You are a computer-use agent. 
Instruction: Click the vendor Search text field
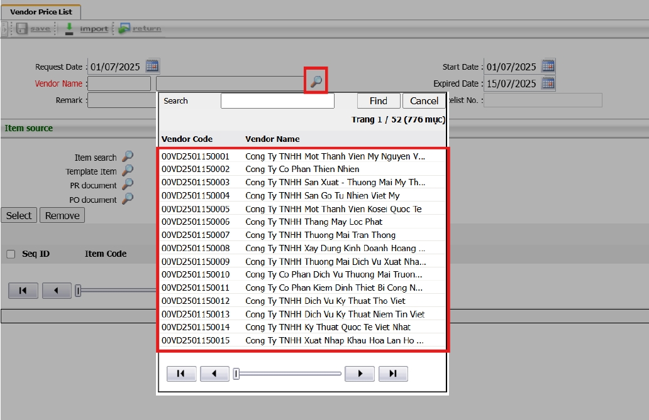pyautogui.click(x=277, y=100)
